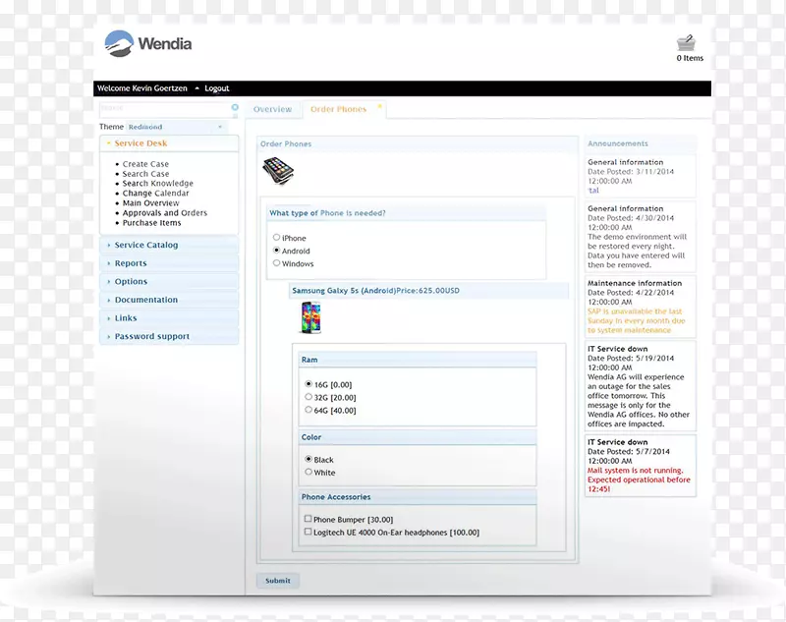This screenshot has width=786, height=622.
Task: Select White color option
Action: [x=309, y=473]
